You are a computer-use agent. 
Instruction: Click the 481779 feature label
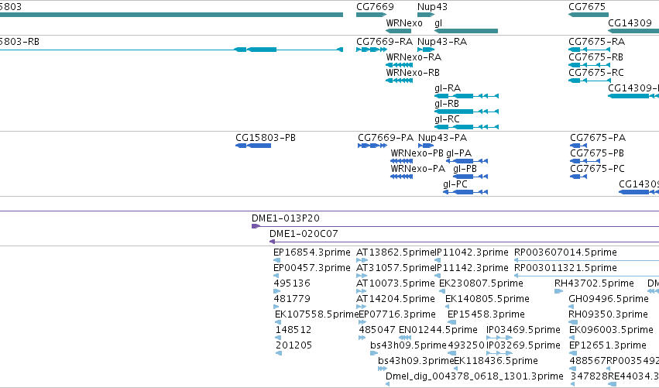pos(292,299)
